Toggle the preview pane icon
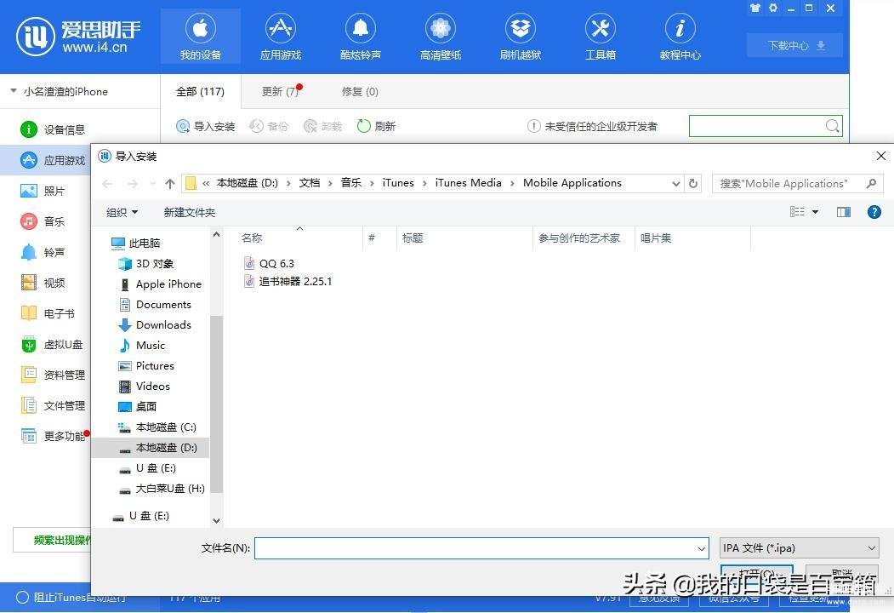Viewport: 894px width, 613px height. [843, 212]
